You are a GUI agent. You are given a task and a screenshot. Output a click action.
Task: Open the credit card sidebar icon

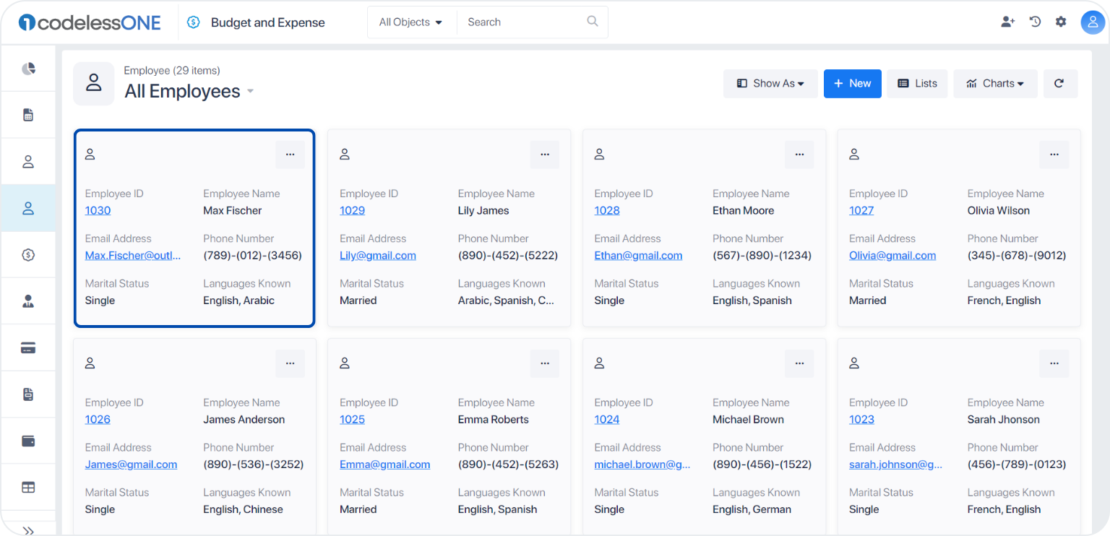tap(28, 347)
